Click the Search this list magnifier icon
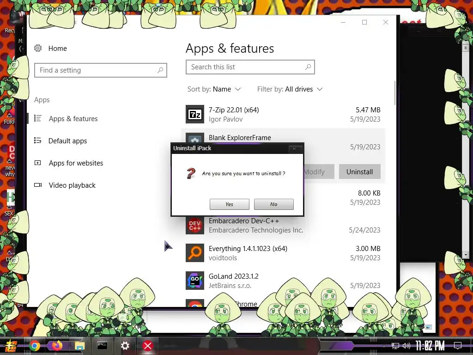Image resolution: width=473 pixels, height=355 pixels. [308, 67]
